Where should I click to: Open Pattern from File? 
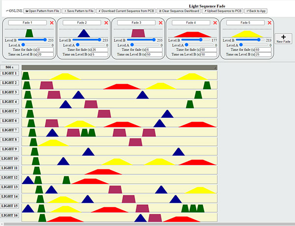(x=42, y=10)
